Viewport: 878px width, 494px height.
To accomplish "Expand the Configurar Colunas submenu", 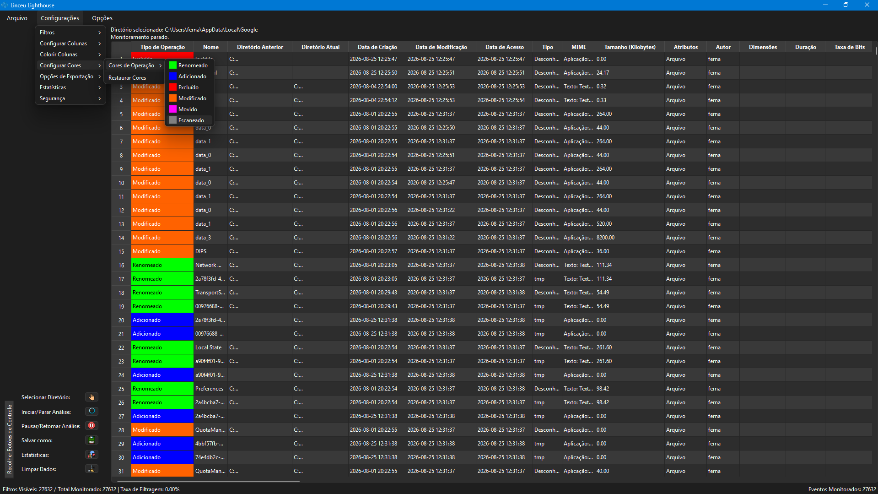I will 70,43.
